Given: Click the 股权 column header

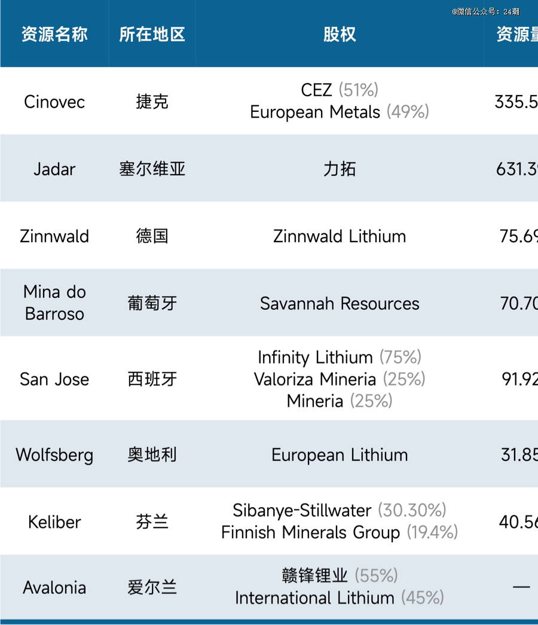Looking at the screenshot, I should tap(340, 34).
